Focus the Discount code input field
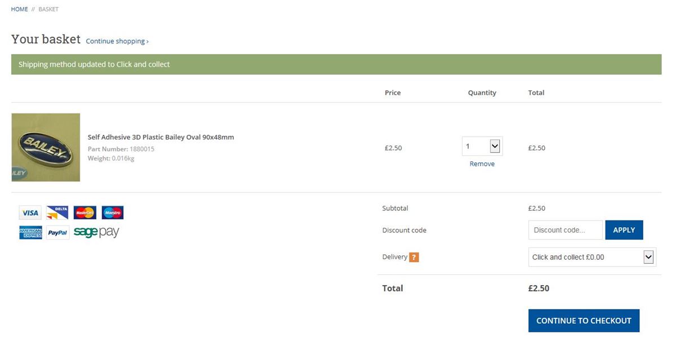The image size is (676, 347). coord(566,230)
